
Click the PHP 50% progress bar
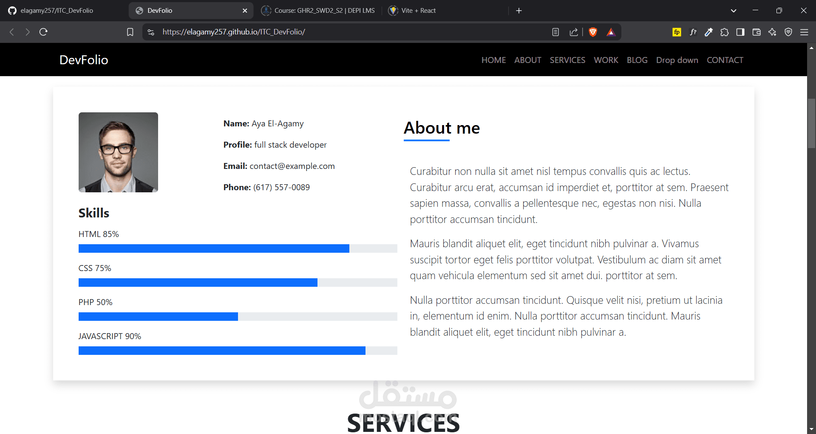tap(238, 317)
